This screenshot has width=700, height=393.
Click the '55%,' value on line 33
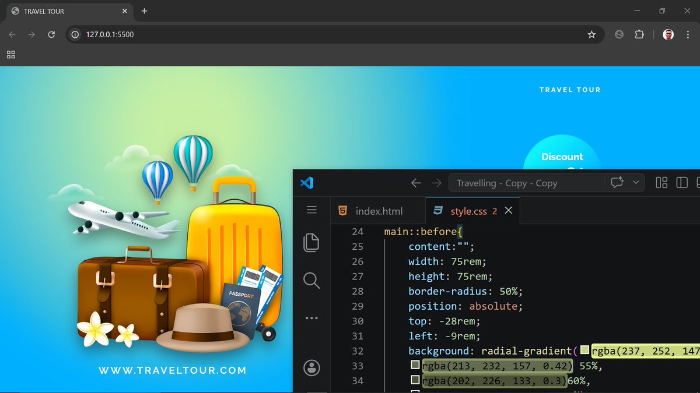pyautogui.click(x=591, y=366)
